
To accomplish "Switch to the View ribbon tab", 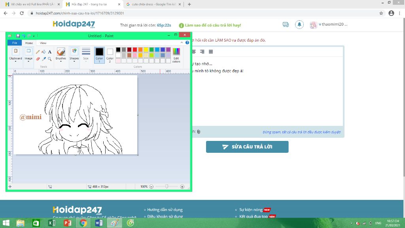I will pos(43,43).
